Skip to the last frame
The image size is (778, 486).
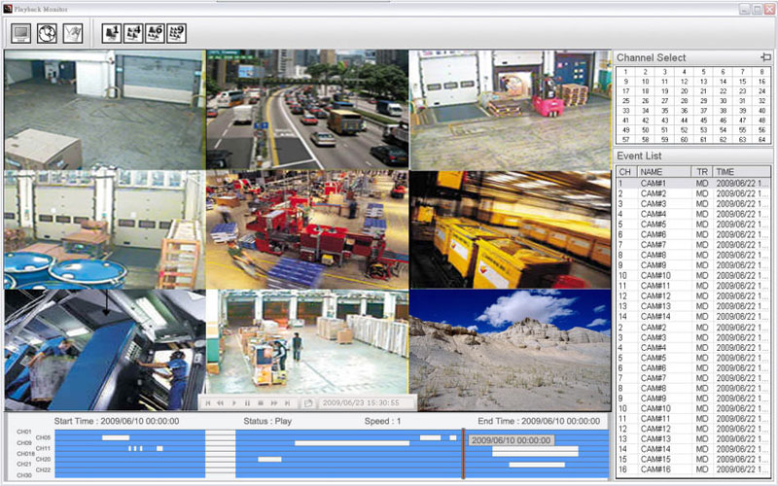(x=288, y=402)
